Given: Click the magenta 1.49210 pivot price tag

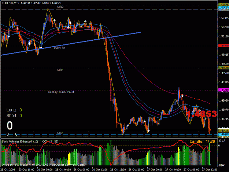Looking at the screenshot, I should click(224, 90).
